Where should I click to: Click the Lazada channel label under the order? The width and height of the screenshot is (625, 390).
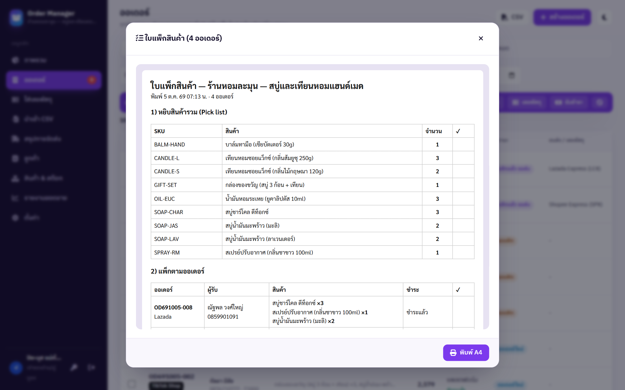[163, 317]
